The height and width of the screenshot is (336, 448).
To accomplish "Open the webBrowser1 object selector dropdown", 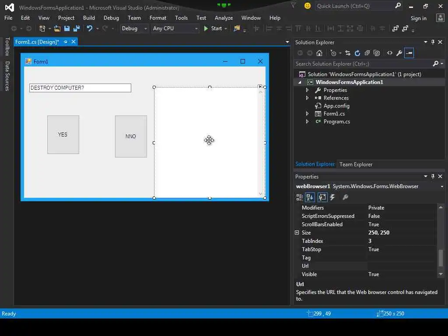I will [442, 186].
